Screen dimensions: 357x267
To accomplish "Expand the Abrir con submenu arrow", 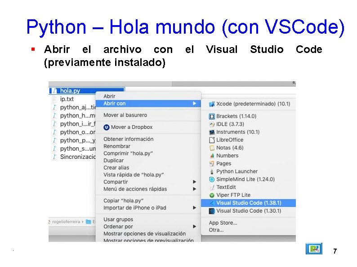I will (194, 104).
